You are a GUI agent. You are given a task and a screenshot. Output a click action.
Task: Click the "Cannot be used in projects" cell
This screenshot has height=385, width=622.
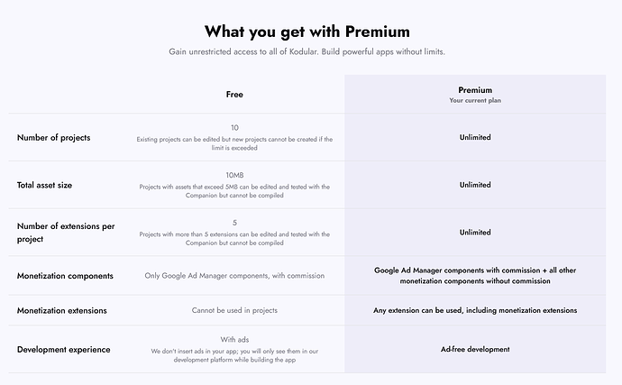[x=234, y=310]
